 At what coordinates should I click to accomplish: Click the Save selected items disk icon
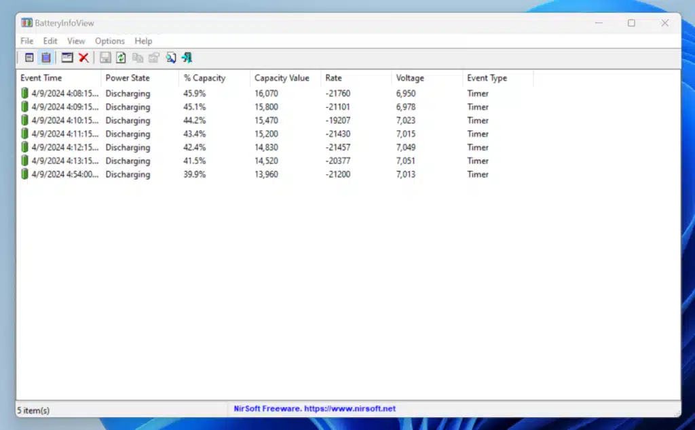pos(105,58)
